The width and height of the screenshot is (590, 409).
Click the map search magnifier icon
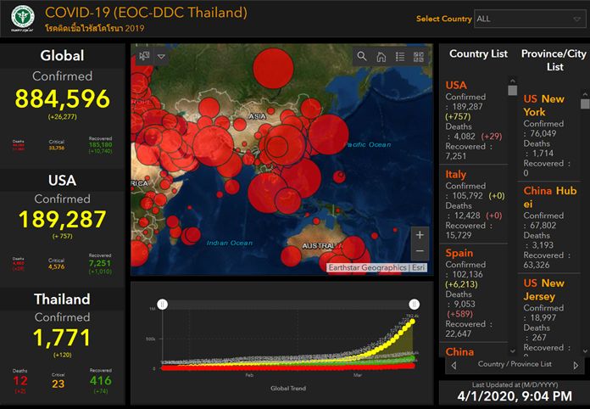click(362, 57)
